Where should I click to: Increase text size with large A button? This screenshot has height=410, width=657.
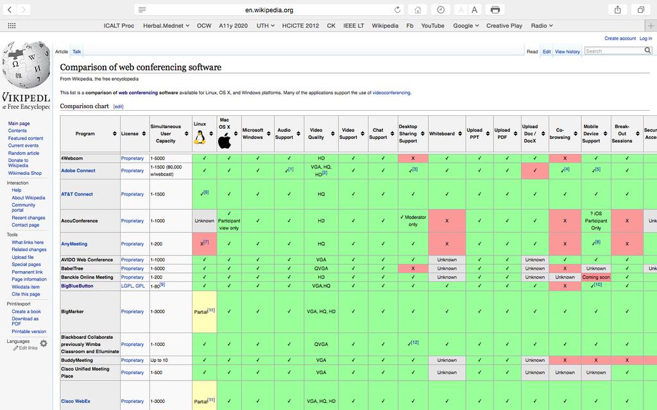(474, 10)
